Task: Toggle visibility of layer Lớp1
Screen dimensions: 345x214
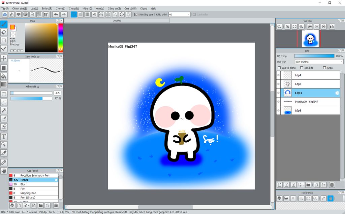Action: (x=278, y=93)
